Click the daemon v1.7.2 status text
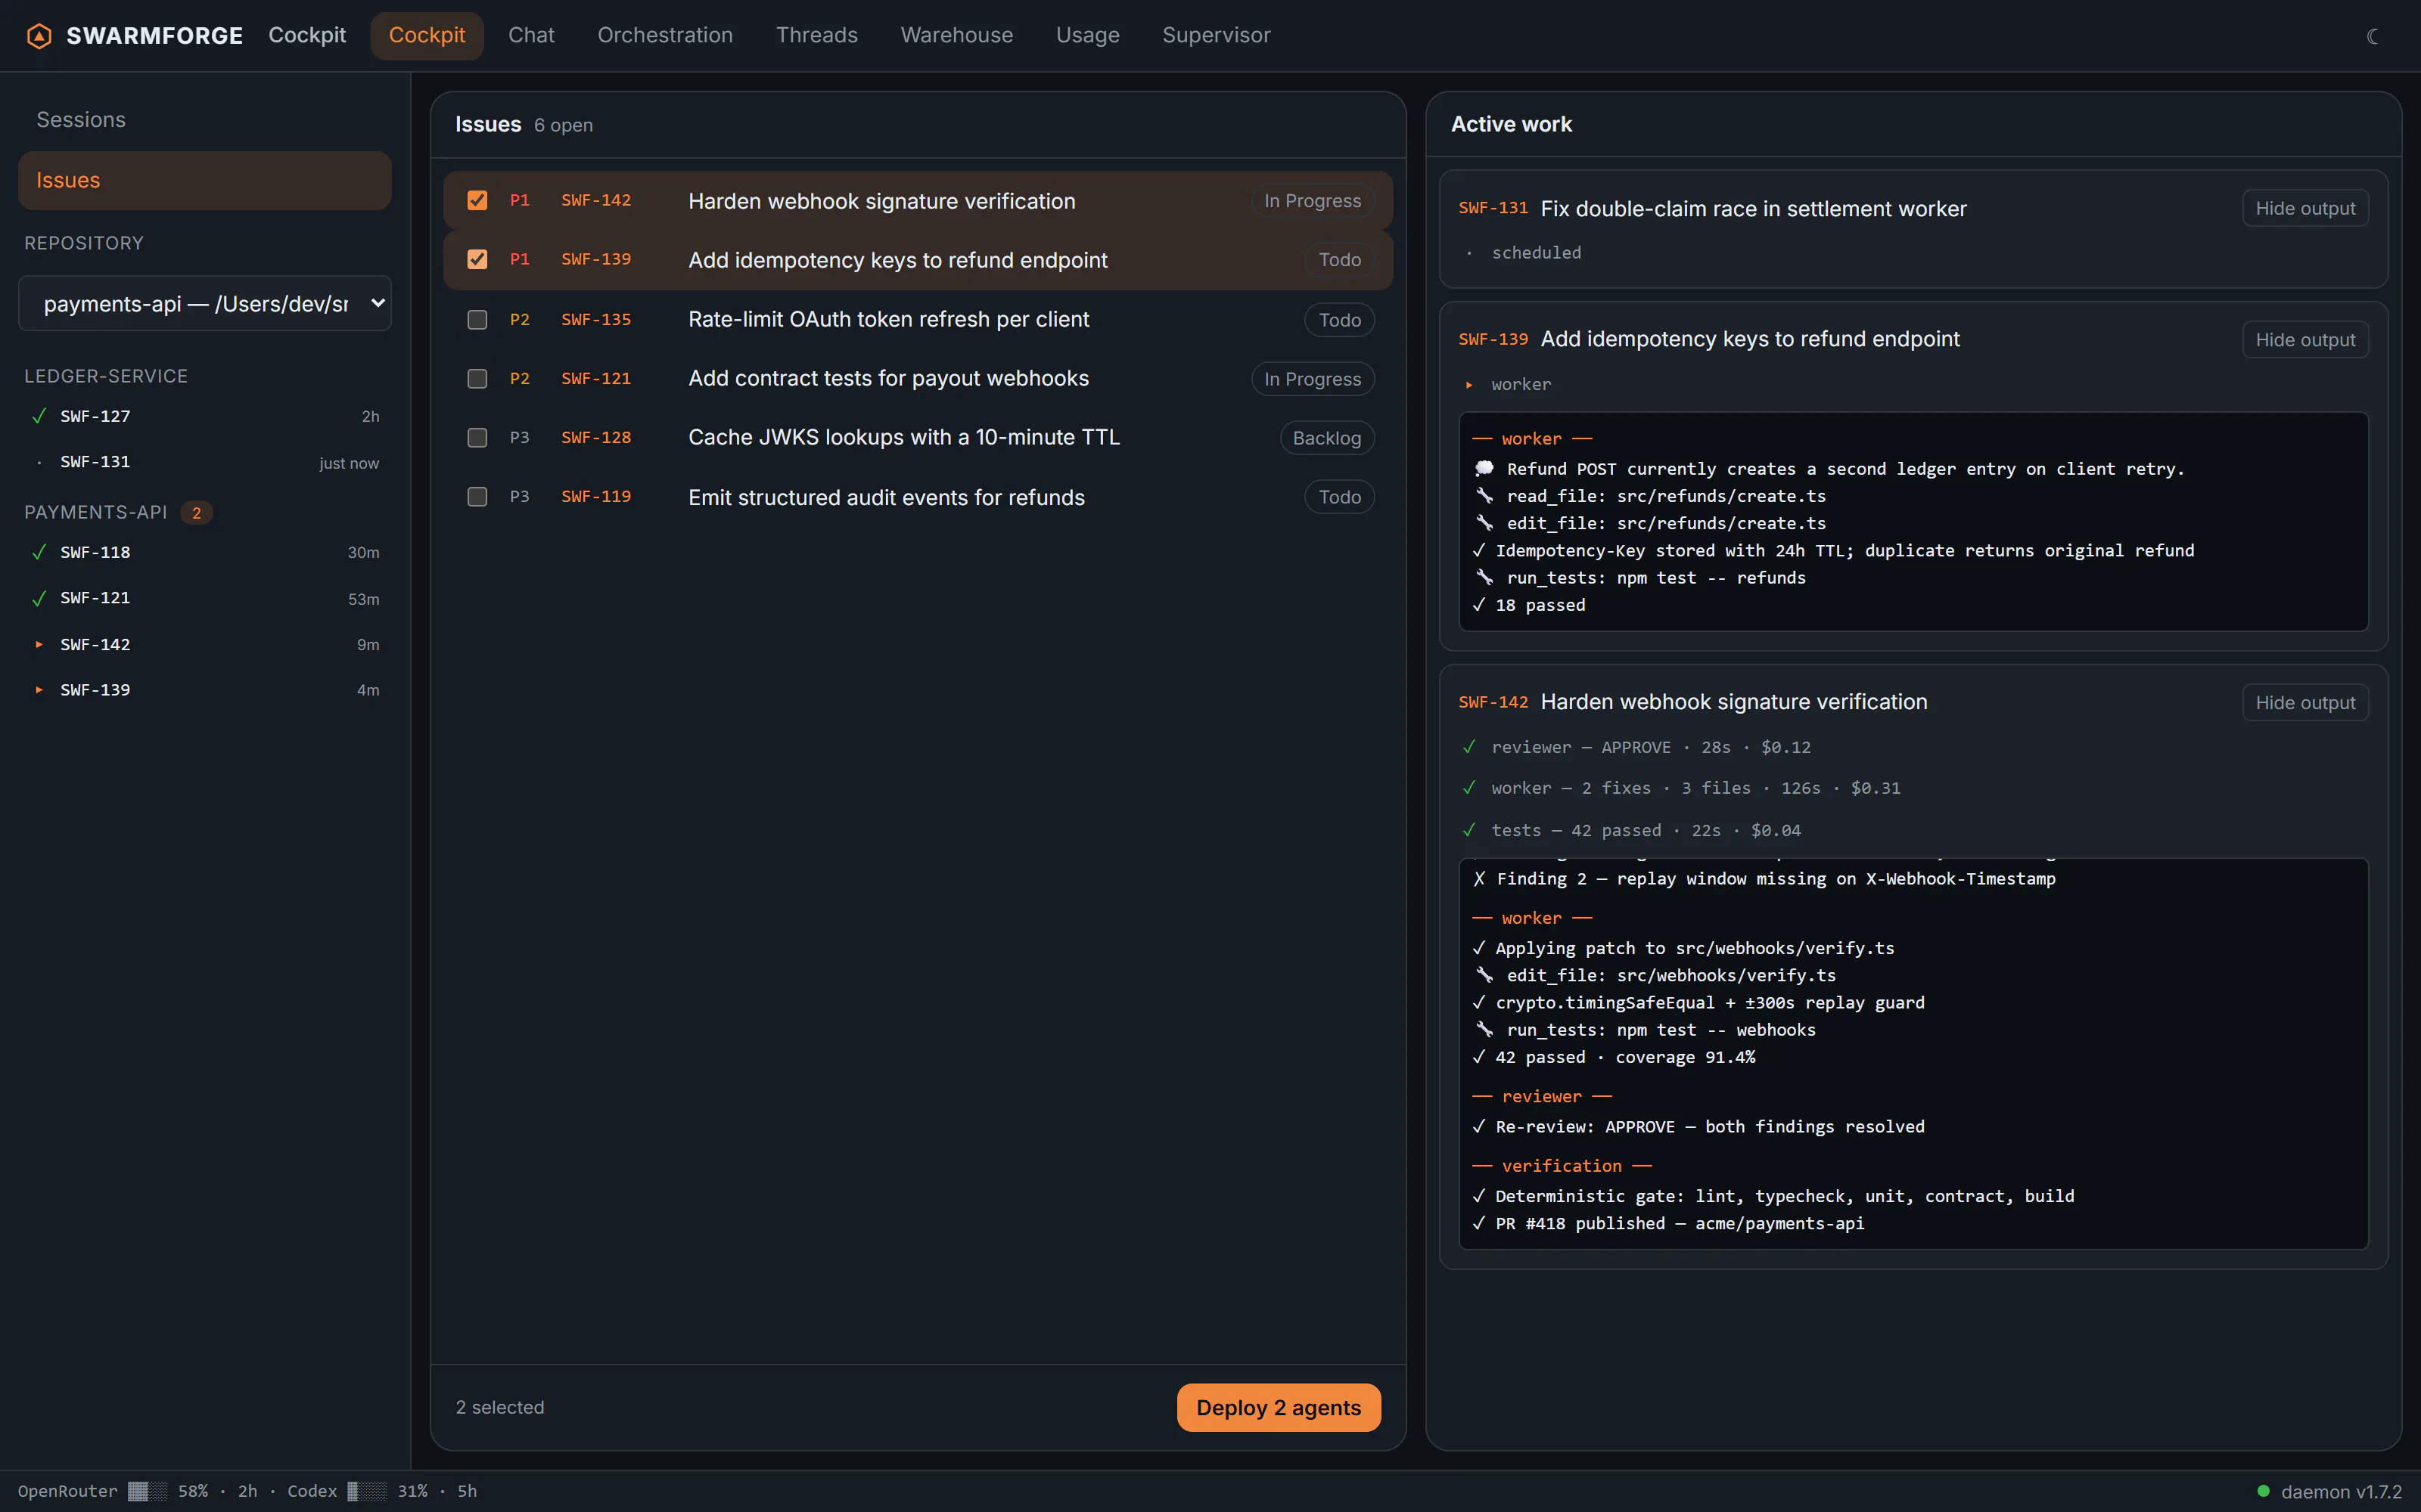This screenshot has width=2421, height=1512. (x=2341, y=1491)
